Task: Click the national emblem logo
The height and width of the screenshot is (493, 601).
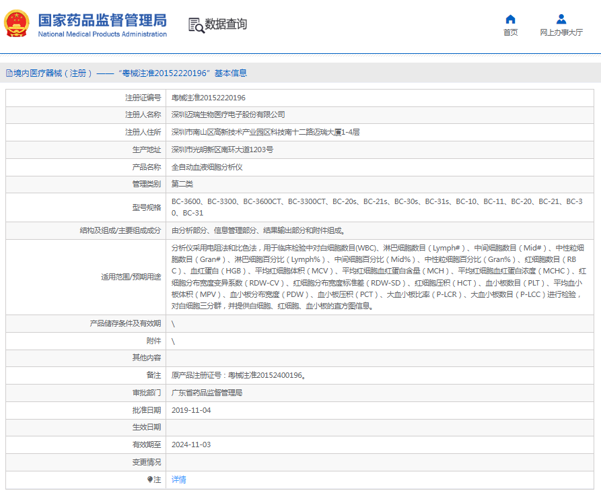Action: (x=17, y=24)
